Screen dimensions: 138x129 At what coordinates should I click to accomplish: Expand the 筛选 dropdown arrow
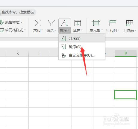tap(56, 30)
